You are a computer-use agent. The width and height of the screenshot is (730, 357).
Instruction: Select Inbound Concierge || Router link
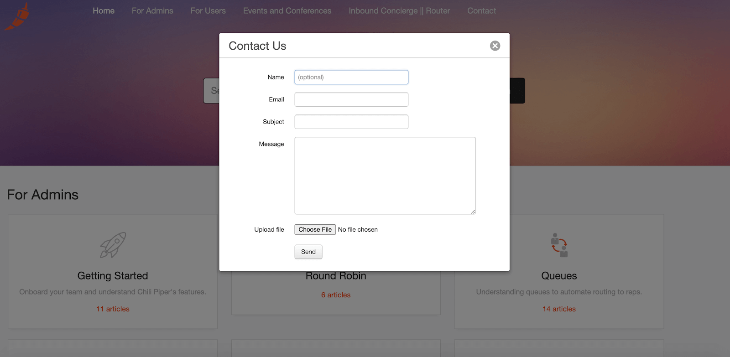[x=399, y=10]
